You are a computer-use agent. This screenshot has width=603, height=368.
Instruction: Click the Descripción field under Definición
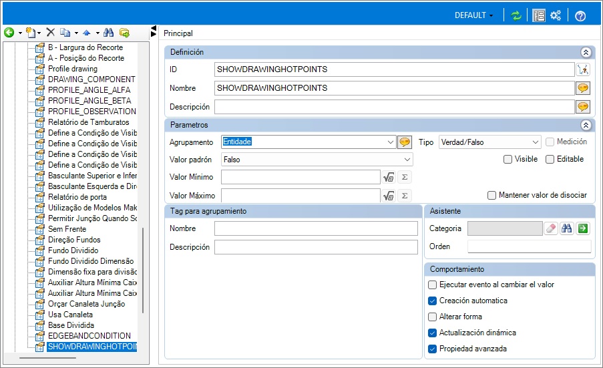[x=394, y=107]
